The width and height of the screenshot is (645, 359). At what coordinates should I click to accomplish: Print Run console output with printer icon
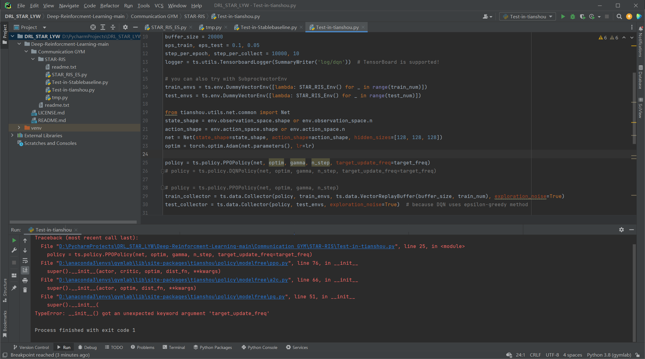pyautogui.click(x=25, y=280)
